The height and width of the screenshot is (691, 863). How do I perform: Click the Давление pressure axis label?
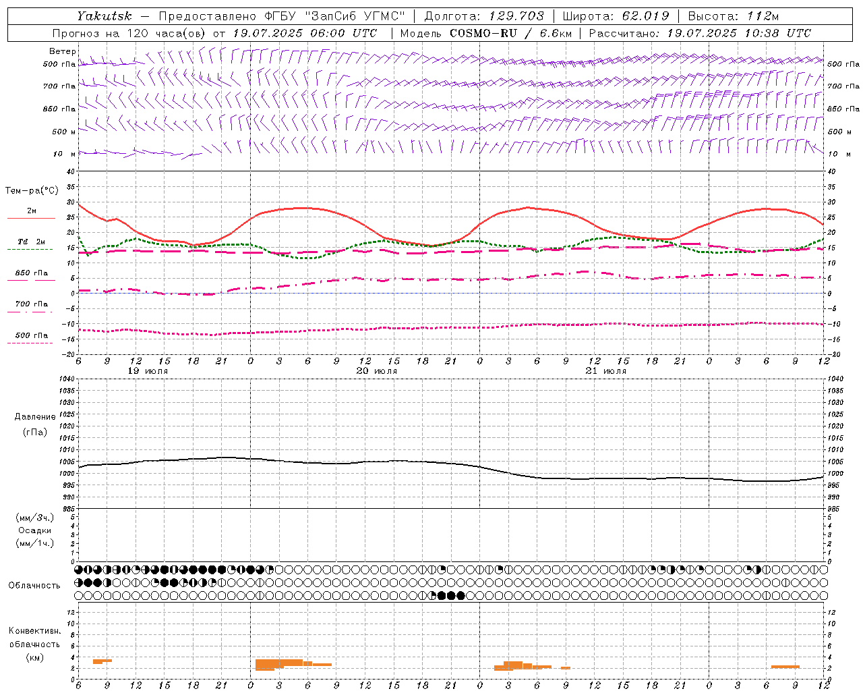pyautogui.click(x=35, y=417)
